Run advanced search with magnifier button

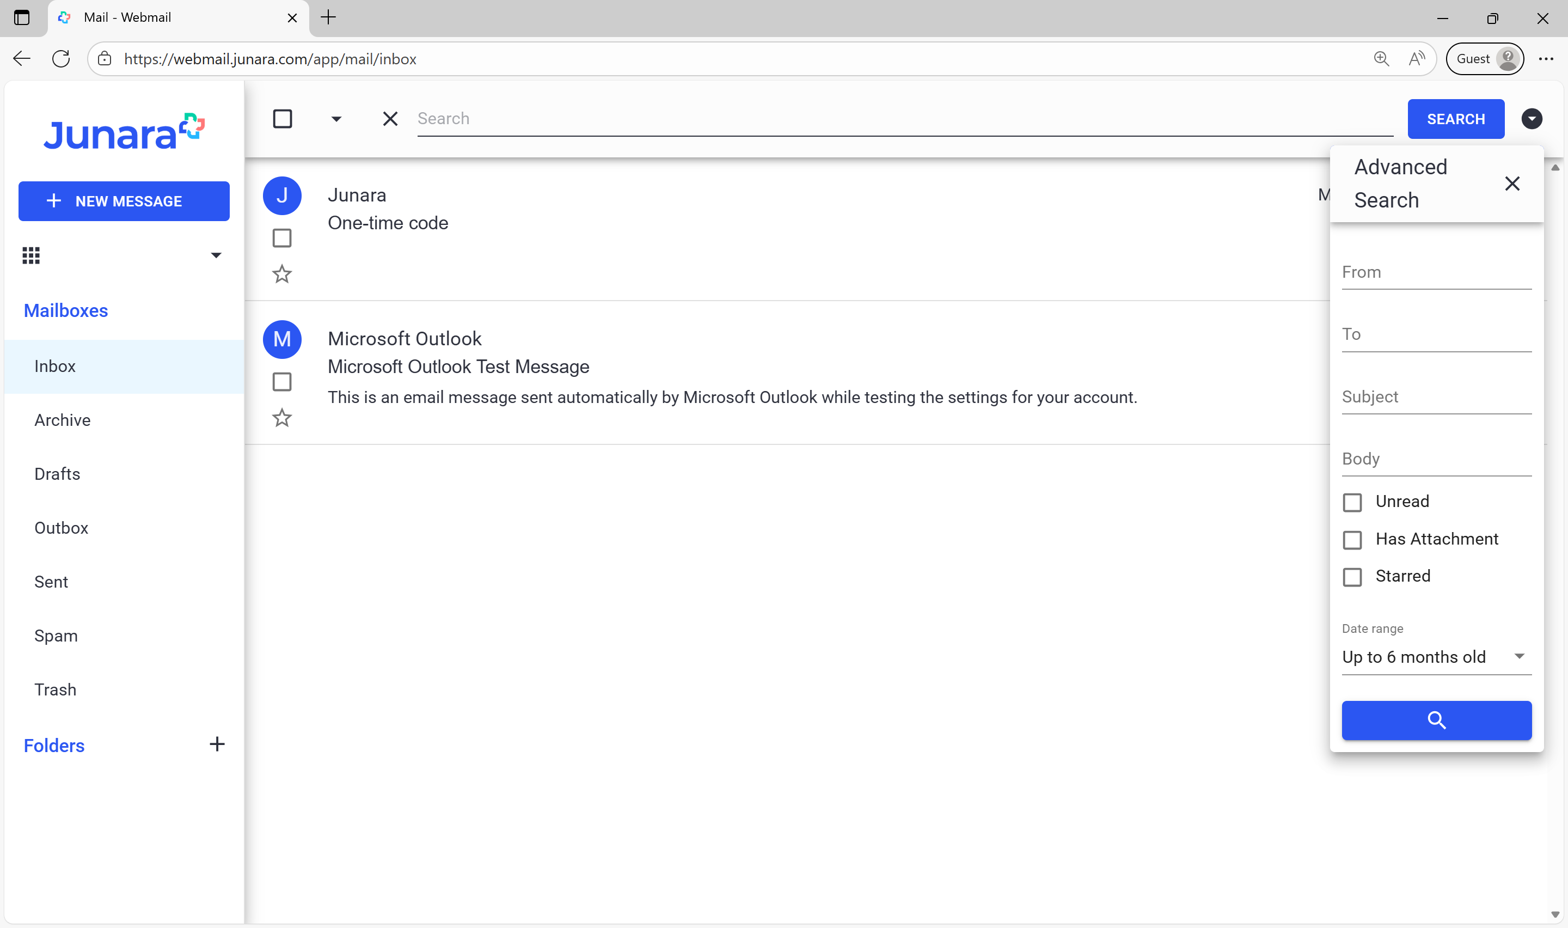click(x=1436, y=721)
